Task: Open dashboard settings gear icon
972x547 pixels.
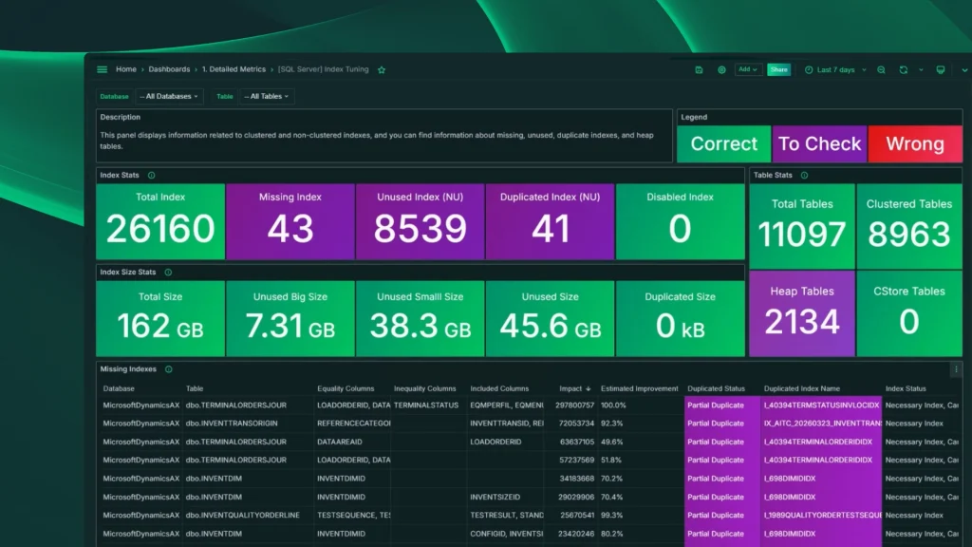Action: (x=721, y=70)
